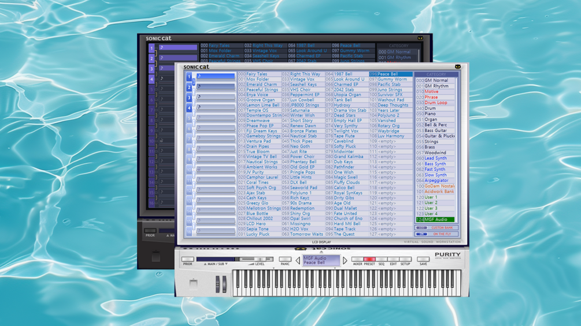
Task: Select preset 032 Right This Way
Action: (303, 74)
